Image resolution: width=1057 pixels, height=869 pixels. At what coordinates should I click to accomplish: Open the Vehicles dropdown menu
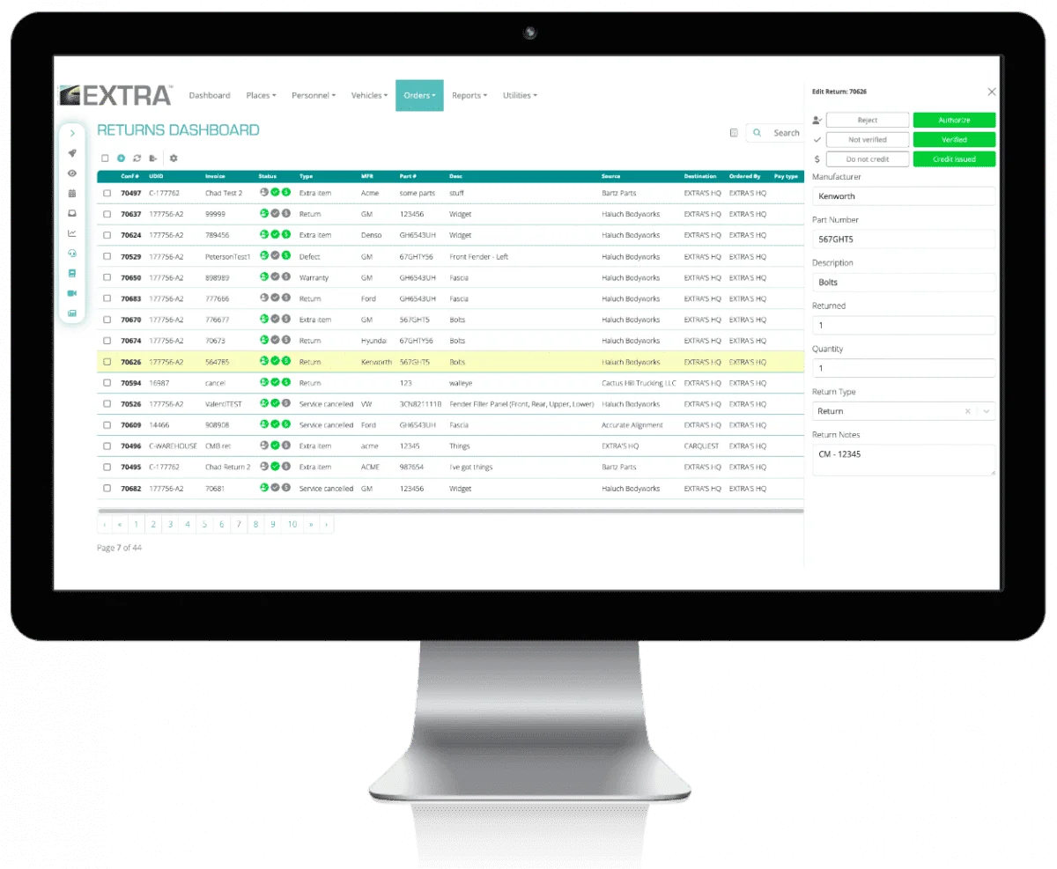tap(369, 95)
